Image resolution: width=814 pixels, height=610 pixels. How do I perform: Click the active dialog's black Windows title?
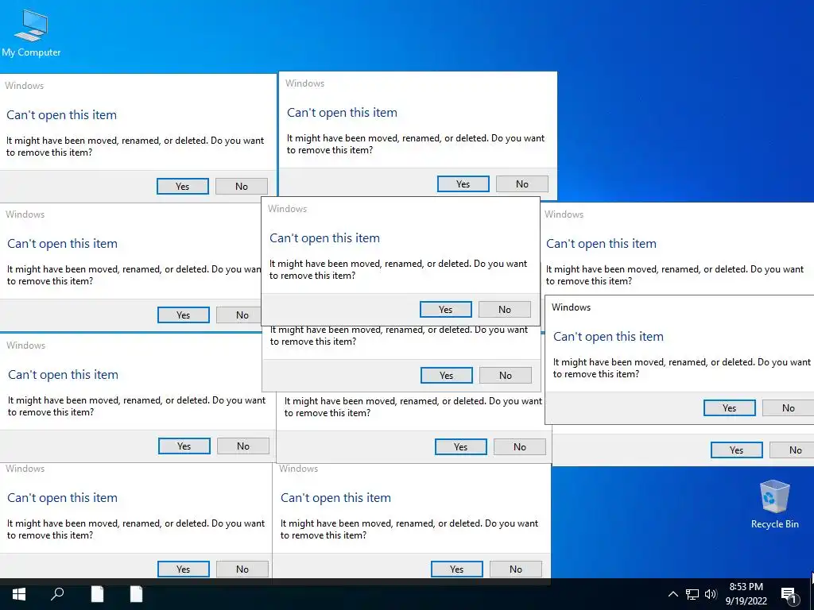click(x=571, y=307)
